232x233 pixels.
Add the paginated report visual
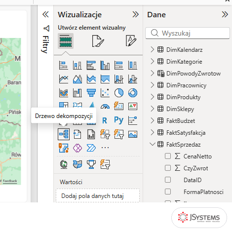(x=91, y=134)
